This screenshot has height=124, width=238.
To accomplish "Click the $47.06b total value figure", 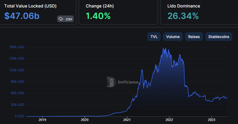I will [22, 16].
